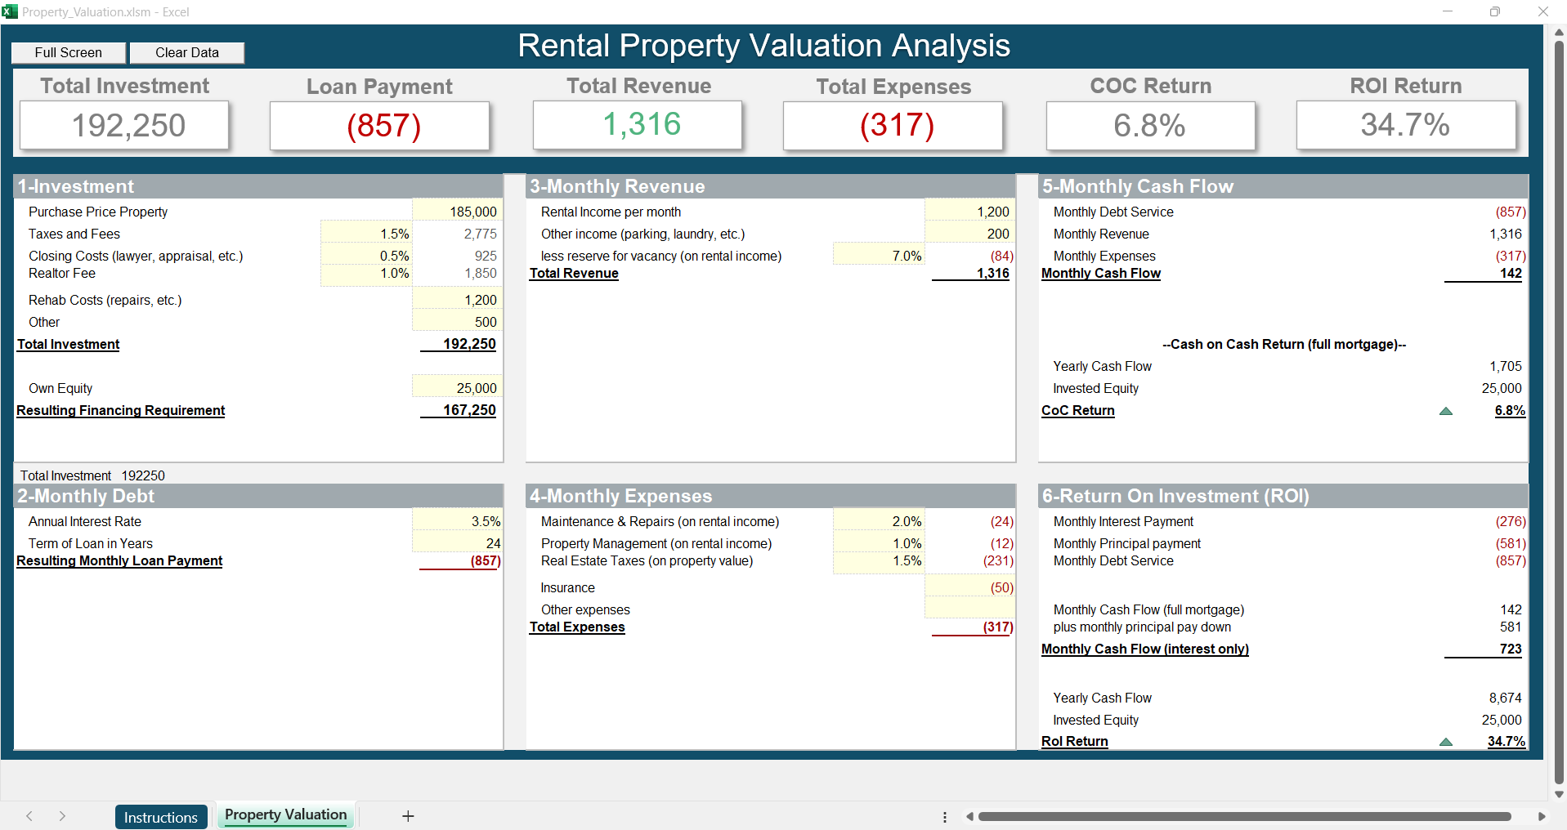Click the green triangle beside RoI Return

coord(1445,742)
